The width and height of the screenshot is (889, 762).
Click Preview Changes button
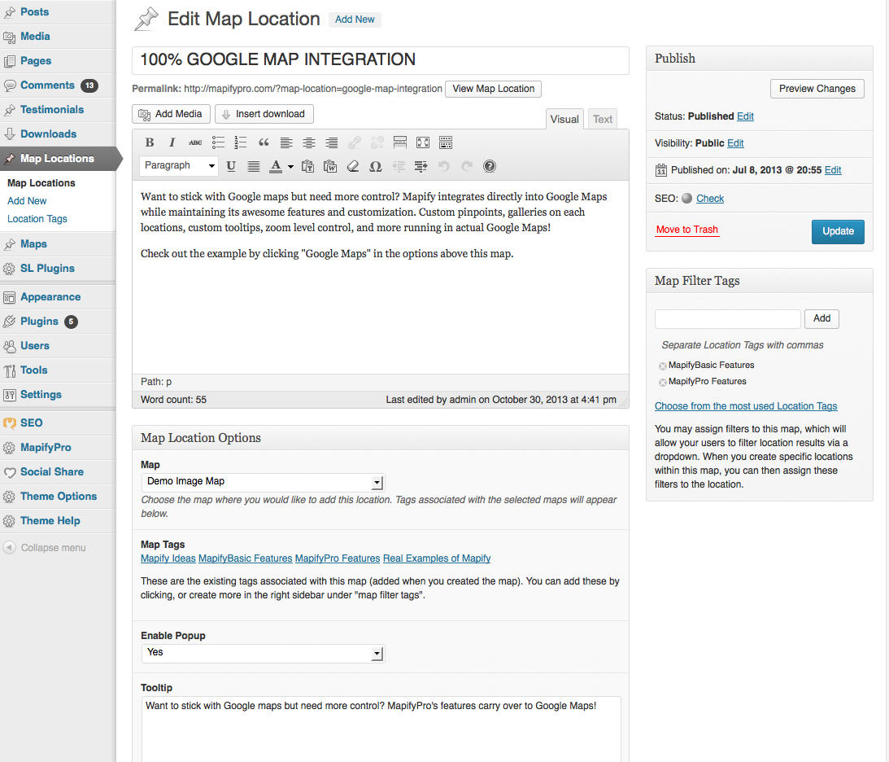[817, 89]
